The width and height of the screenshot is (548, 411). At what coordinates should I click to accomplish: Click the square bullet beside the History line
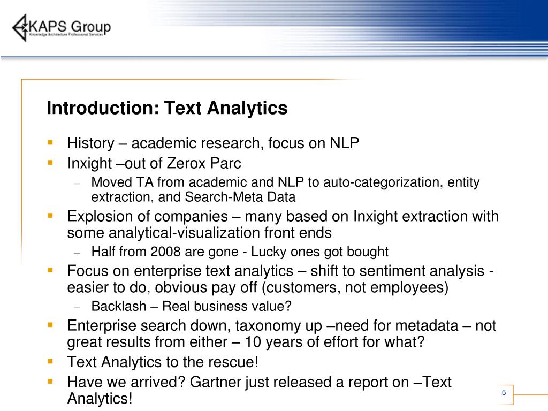click(51, 143)
